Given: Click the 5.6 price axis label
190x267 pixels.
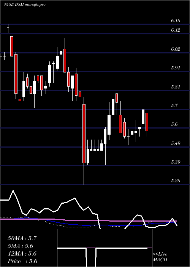Looking at the screenshot, I should [x=174, y=124].
